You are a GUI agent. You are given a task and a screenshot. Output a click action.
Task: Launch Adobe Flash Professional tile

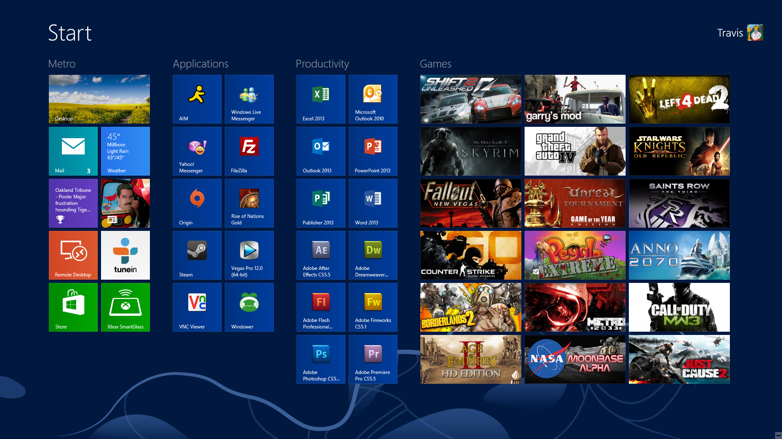point(321,307)
